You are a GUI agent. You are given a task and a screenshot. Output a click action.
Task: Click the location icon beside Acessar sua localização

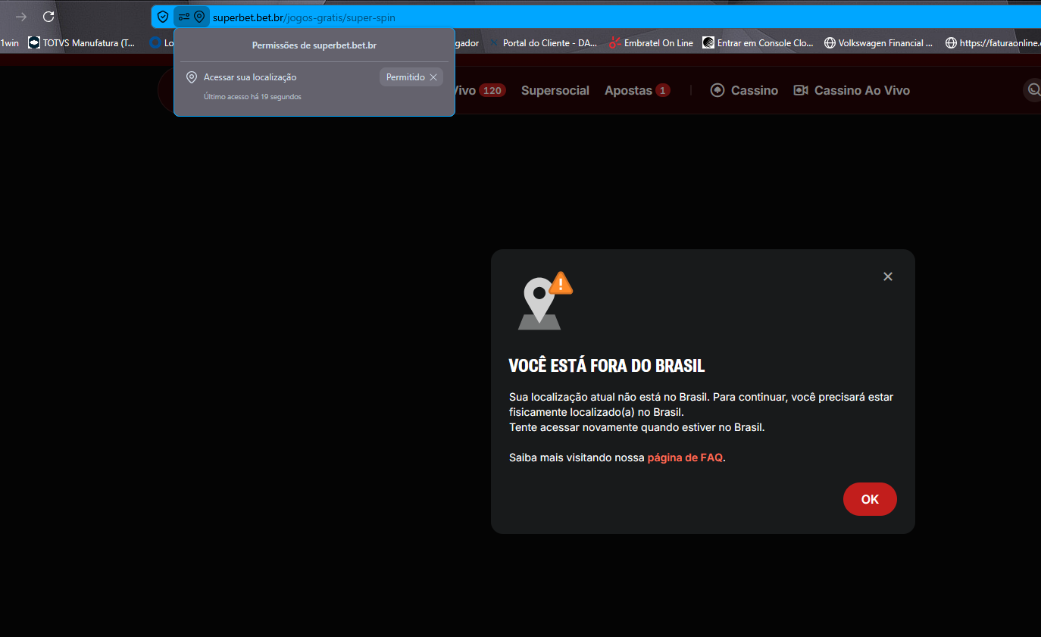[x=192, y=77]
